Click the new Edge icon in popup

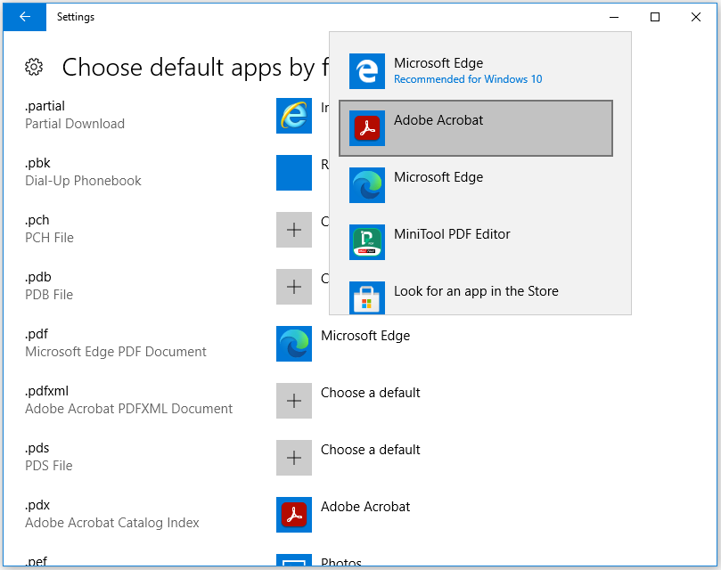(x=367, y=185)
